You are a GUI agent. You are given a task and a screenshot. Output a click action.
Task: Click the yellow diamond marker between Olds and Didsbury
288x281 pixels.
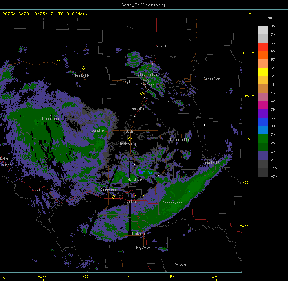point(130,139)
